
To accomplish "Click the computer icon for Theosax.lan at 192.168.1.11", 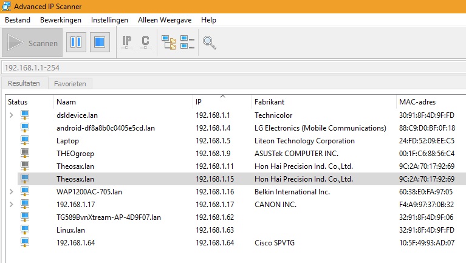I will 25,166.
